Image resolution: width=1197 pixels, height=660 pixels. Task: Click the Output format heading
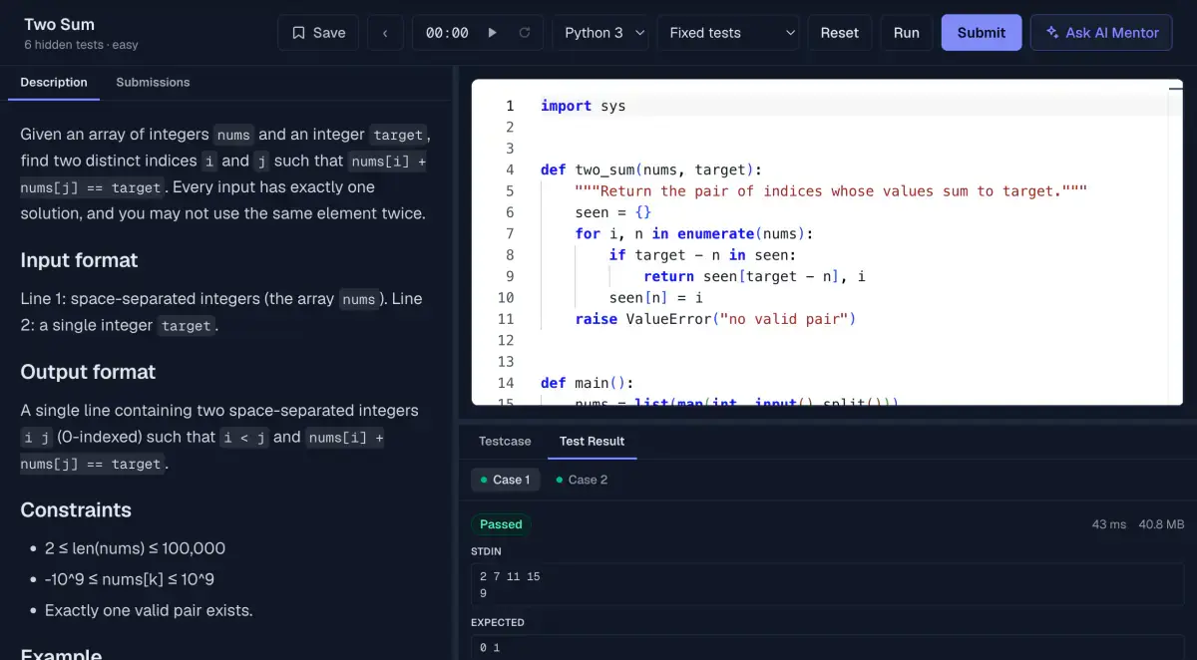coord(88,372)
